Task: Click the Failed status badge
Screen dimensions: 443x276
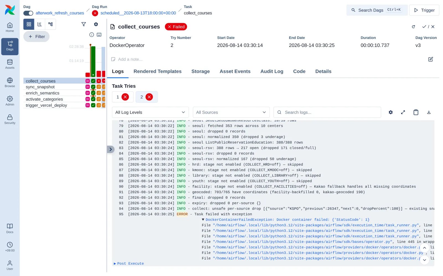Action: pyautogui.click(x=176, y=27)
